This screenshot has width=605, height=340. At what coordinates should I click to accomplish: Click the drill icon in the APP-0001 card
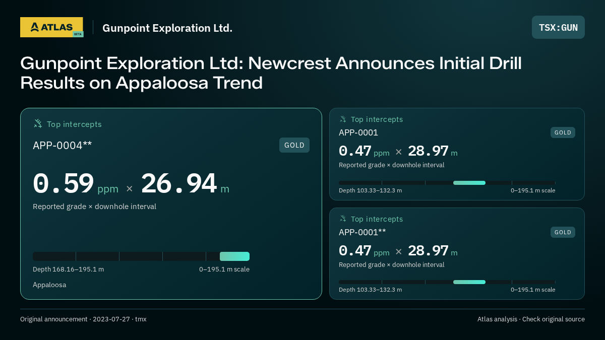[x=343, y=119]
